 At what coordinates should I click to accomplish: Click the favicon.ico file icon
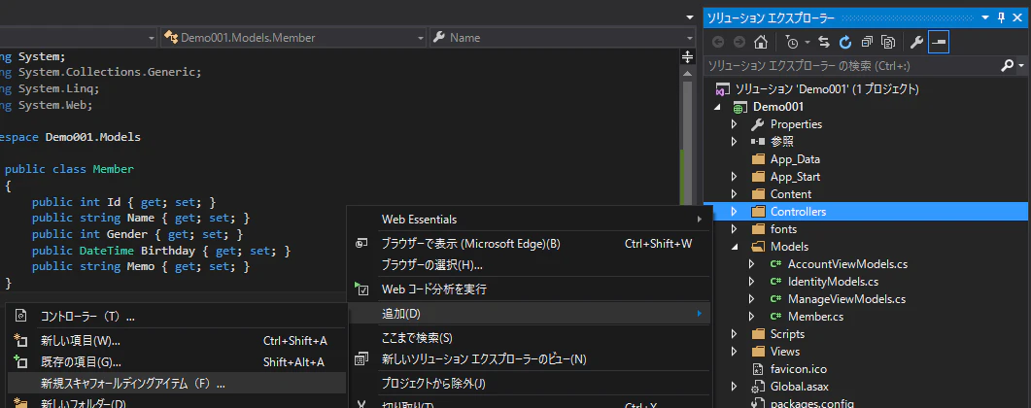[x=758, y=368]
